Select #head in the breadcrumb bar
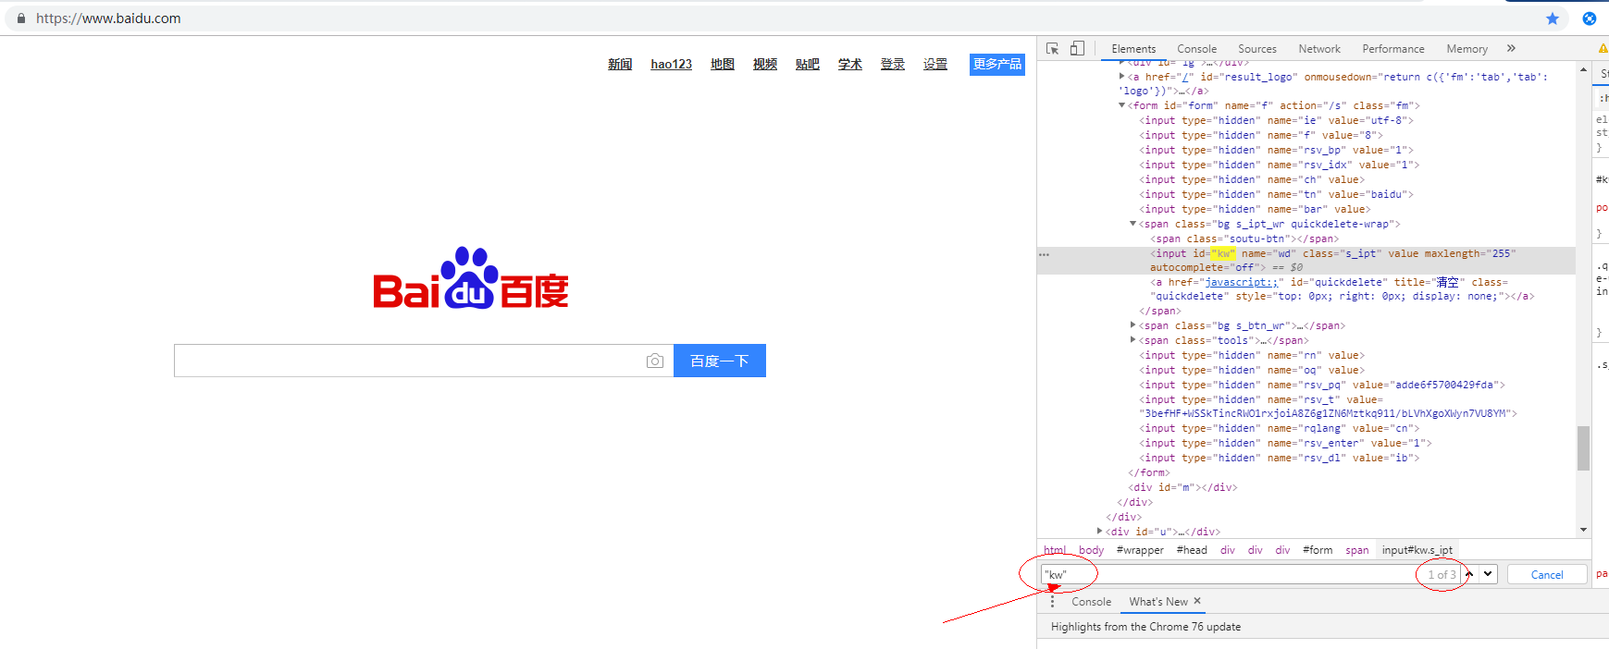 (x=1192, y=550)
